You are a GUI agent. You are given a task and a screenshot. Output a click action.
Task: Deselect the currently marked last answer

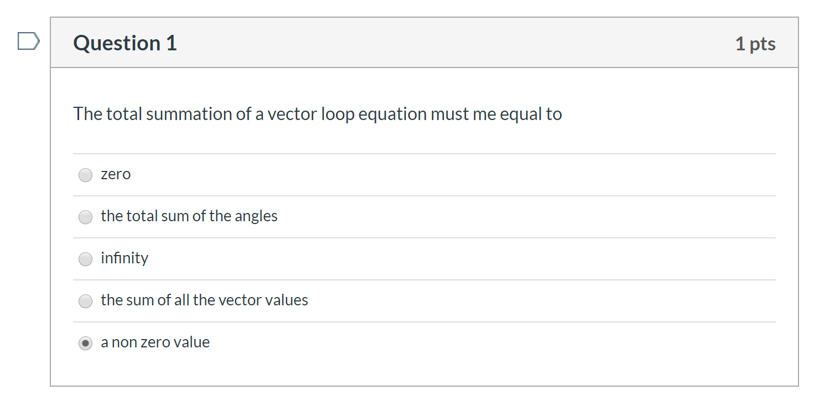[x=85, y=343]
